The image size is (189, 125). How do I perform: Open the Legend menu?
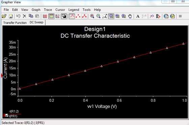(x=74, y=10)
